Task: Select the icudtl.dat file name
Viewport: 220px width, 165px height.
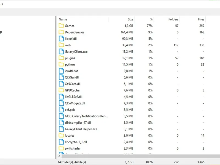Action: pos(71,71)
